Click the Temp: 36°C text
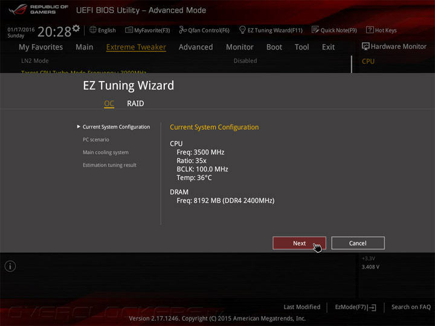This screenshot has height=326, width=435. [194, 177]
